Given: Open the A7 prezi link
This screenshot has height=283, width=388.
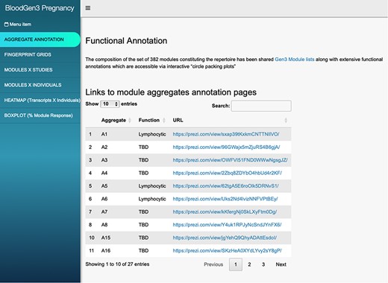Looking at the screenshot, I should (x=225, y=212).
